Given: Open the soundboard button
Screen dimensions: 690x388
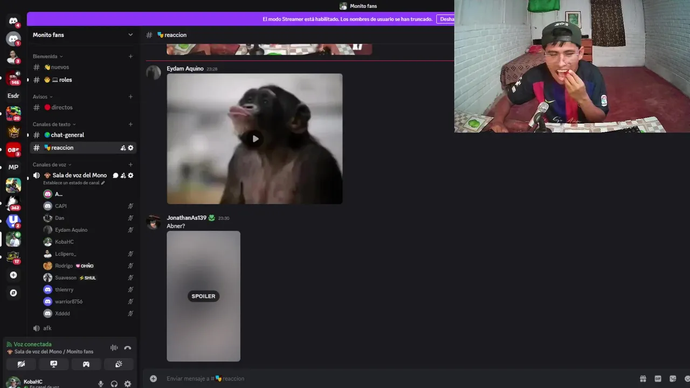Looking at the screenshot, I should pyautogui.click(x=119, y=364).
